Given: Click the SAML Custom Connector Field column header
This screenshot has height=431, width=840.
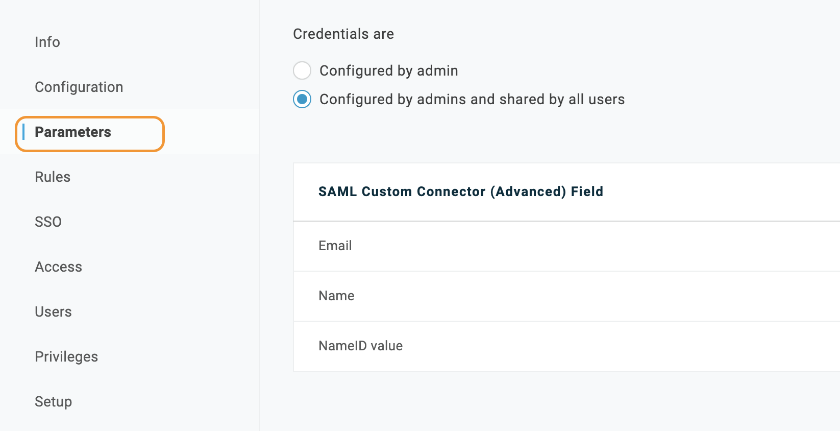Looking at the screenshot, I should coord(460,191).
